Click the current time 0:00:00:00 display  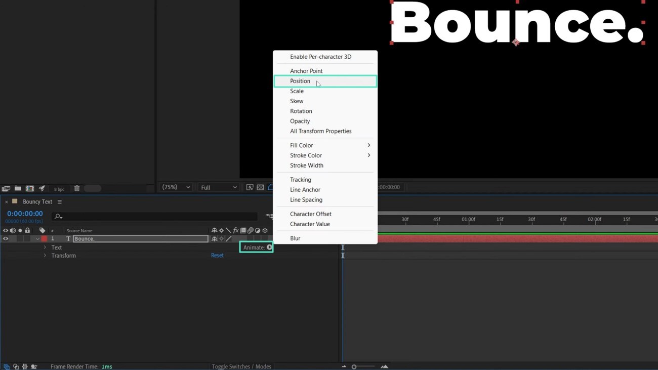click(25, 214)
